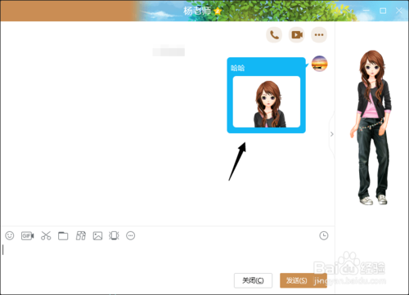The height and width of the screenshot is (295, 409).
Task: Collapse the right side avatar panel
Action: 332,134
